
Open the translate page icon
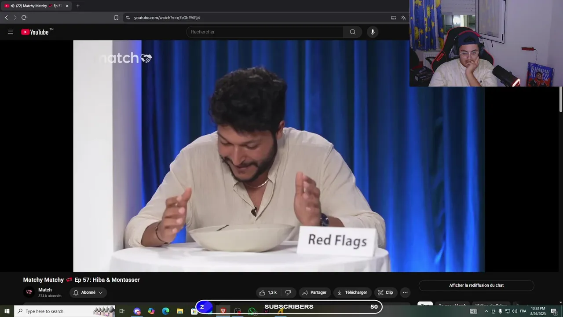pos(403,18)
